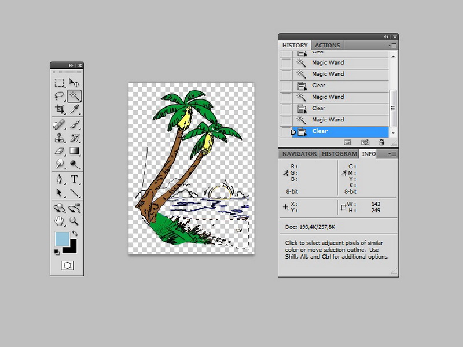Delete the current history state
Image resolution: width=463 pixels, height=347 pixels.
[381, 142]
